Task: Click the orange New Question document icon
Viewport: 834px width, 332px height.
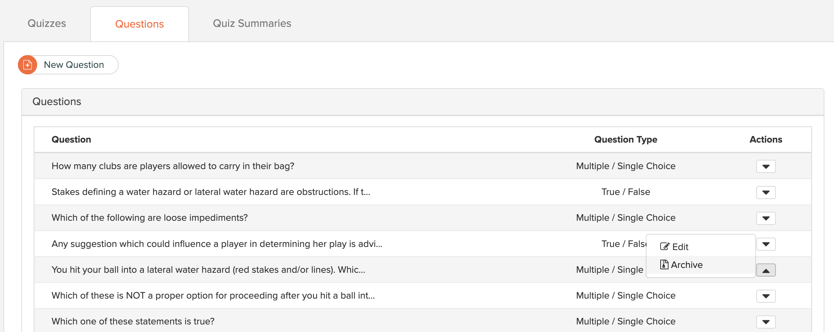Action: click(x=28, y=65)
